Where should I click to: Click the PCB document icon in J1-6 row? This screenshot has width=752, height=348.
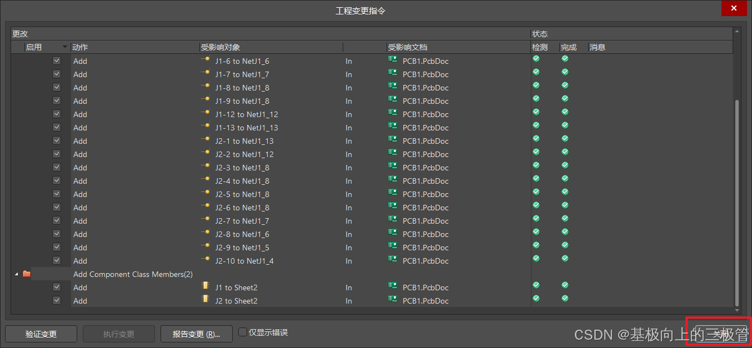pyautogui.click(x=393, y=59)
